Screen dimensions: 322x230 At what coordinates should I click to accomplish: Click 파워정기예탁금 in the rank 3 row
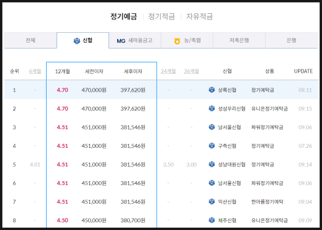point(267,127)
